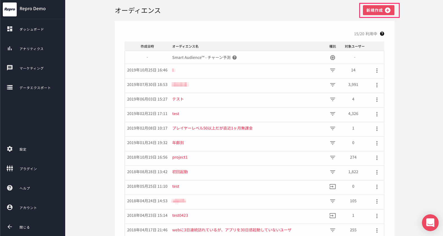Click the Repro logo in the sidebar
Viewport: 443px width, 236px height.
[x=10, y=9]
